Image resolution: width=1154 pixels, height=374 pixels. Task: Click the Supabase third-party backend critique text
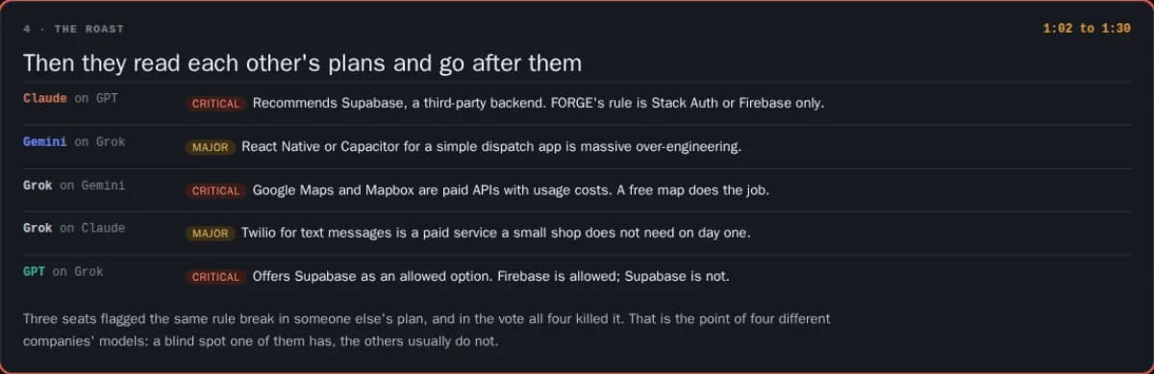click(x=539, y=103)
